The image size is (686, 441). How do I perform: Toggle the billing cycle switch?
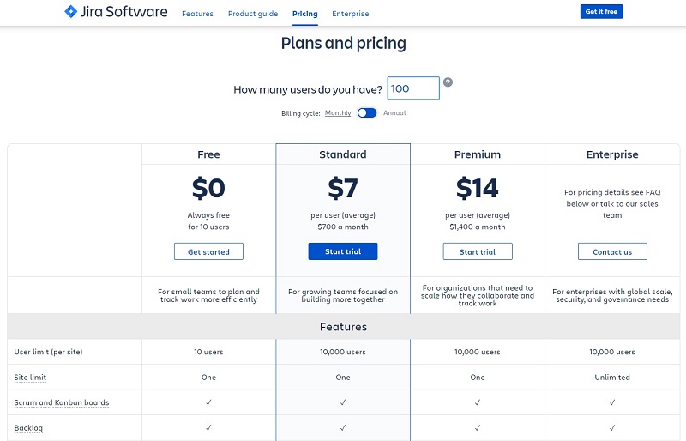[367, 113]
